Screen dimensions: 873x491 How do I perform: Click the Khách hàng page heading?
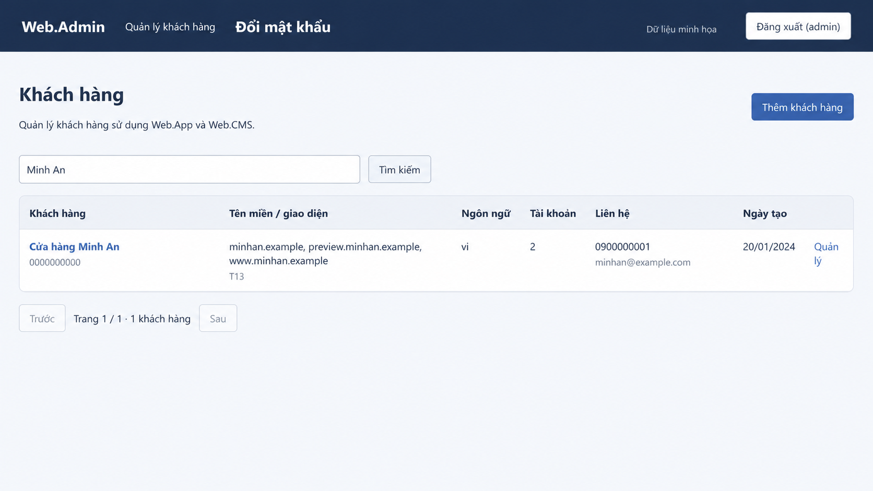point(72,94)
